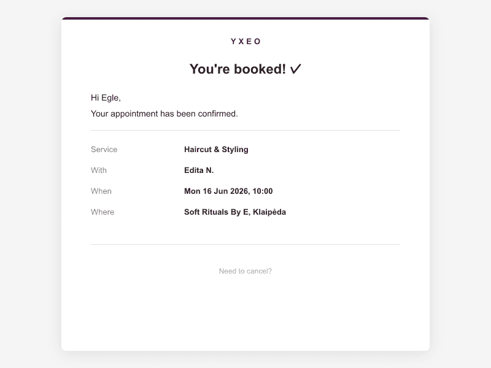The height and width of the screenshot is (368, 491).
Task: Click the 'When' label
Action: pyautogui.click(x=101, y=191)
